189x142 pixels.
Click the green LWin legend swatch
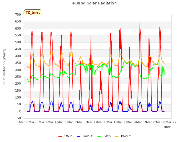[x=99, y=137]
